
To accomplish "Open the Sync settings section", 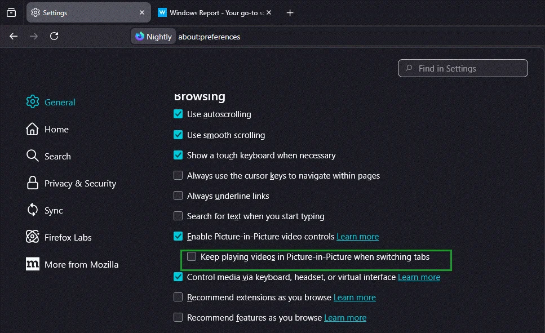I will (54, 211).
